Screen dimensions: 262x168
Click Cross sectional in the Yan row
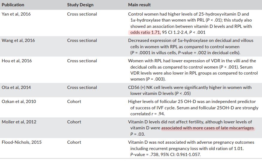pos(82,14)
